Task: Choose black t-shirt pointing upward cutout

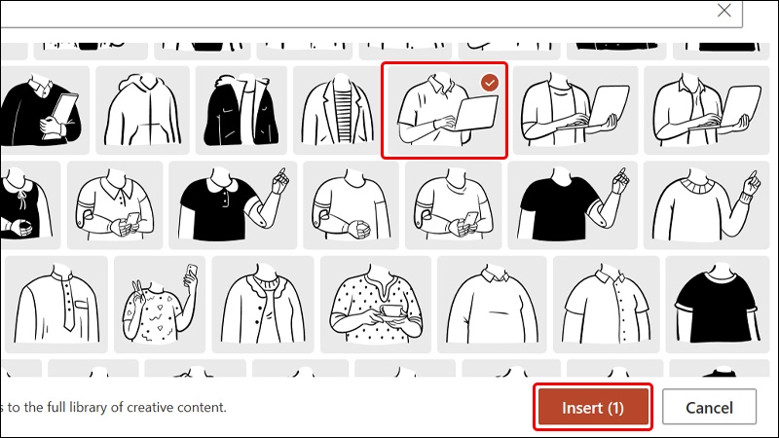Action: tap(573, 205)
